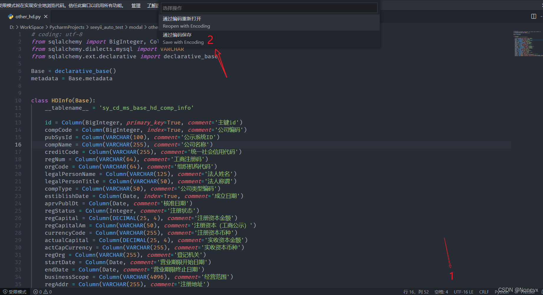This screenshot has width=543, height=295.
Task: Choose Reopen with Encoding option
Action: 269,22
